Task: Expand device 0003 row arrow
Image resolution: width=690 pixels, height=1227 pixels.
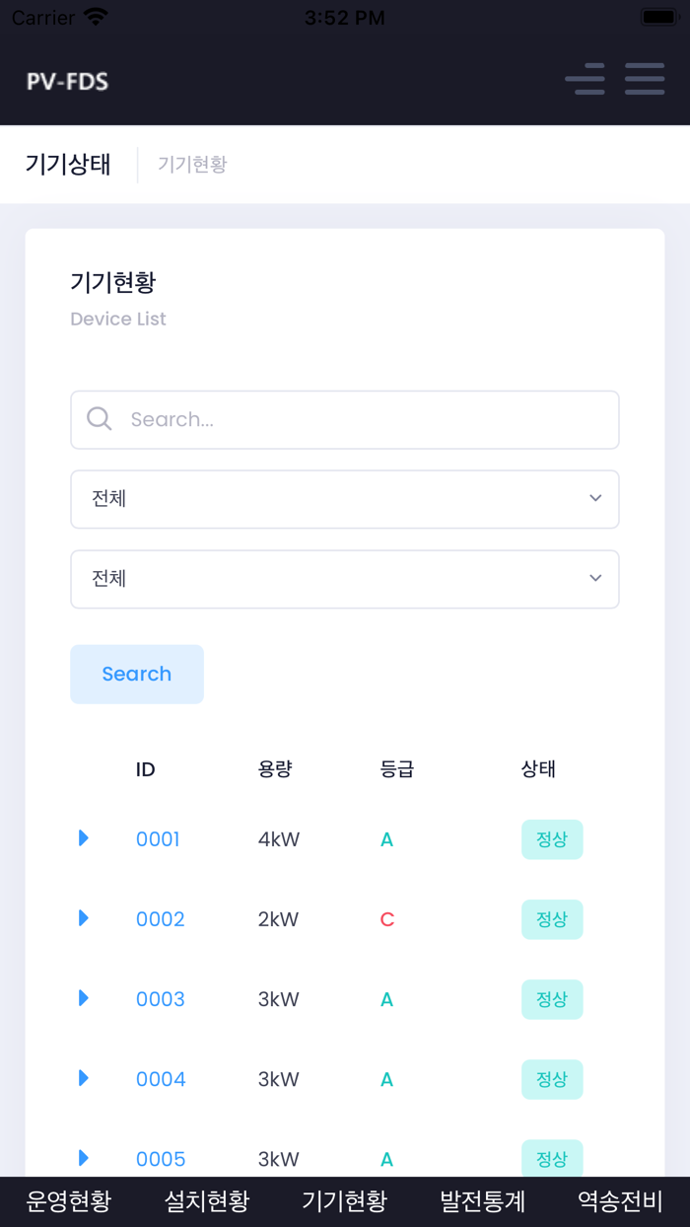Action: point(84,998)
